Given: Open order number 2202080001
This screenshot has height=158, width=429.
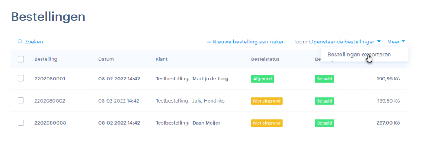Looking at the screenshot, I should click(50, 79).
